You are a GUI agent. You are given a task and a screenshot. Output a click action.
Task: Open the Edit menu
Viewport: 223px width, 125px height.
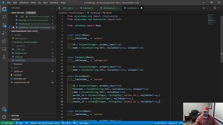pyautogui.click(x=15, y=2)
